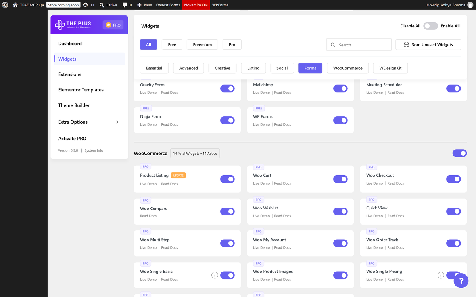Turn off the Ninja Form widget
476x297 pixels.
pos(227,120)
